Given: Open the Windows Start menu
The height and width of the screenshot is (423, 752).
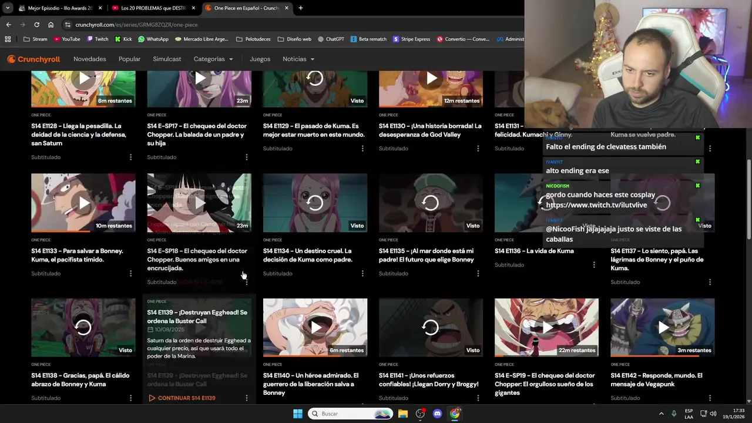Looking at the screenshot, I should [x=298, y=414].
